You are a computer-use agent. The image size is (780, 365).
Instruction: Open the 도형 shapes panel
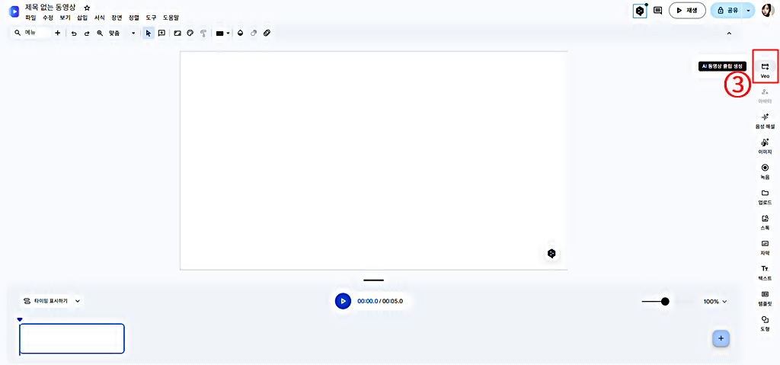click(x=765, y=324)
